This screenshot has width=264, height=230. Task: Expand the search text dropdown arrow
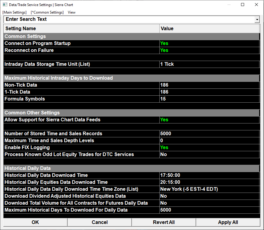[x=257, y=20]
